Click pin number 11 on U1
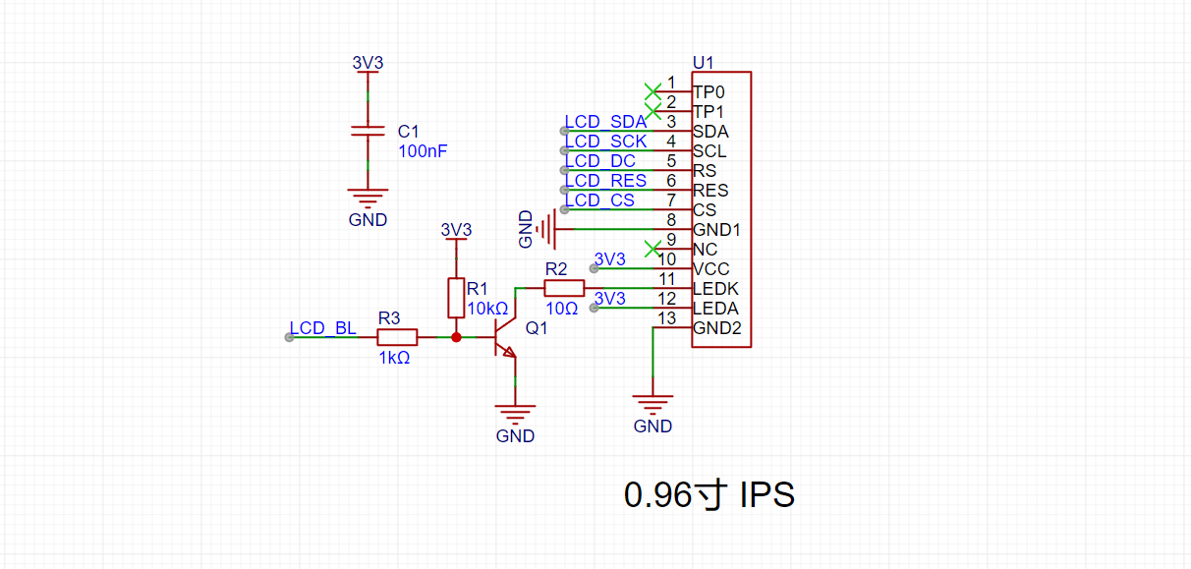1191x569 pixels. tap(667, 279)
